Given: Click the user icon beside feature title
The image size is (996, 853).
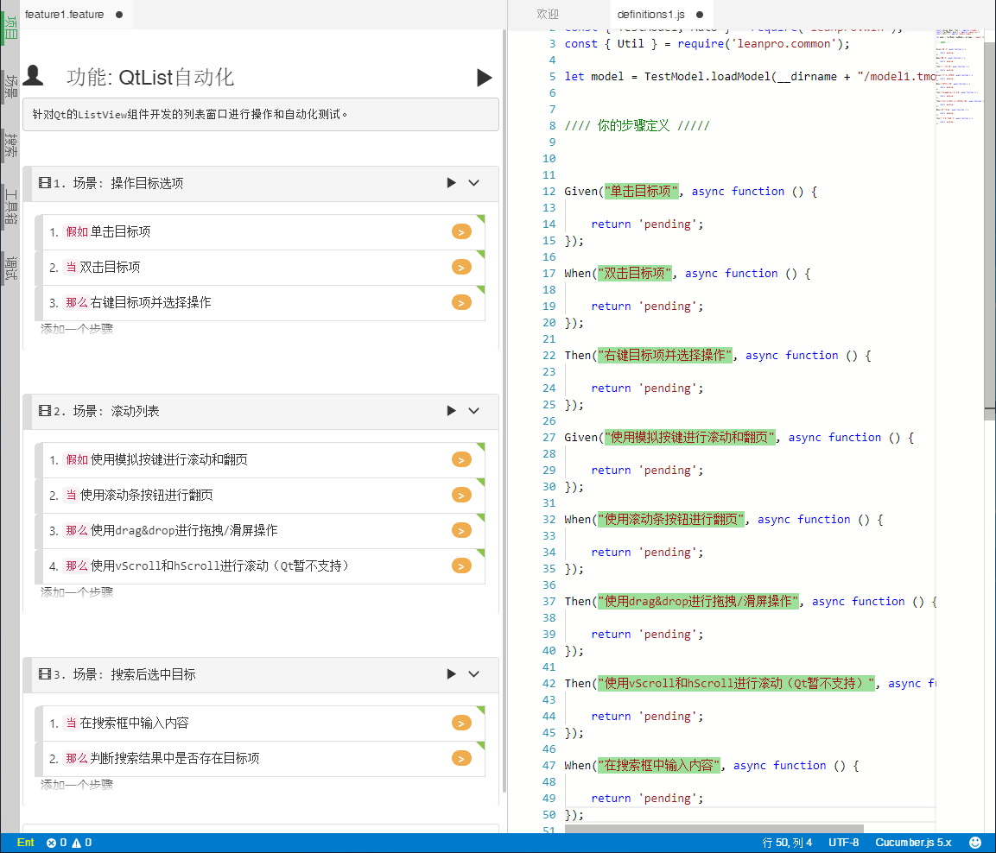Looking at the screenshot, I should [33, 75].
